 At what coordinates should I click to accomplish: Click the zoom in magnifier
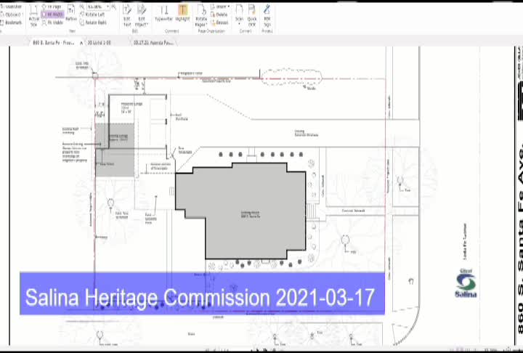tap(114, 7)
